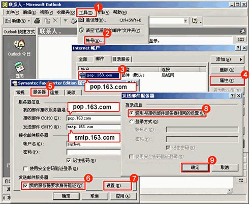Toggle 'My server requires authentication' checkbox
Image resolution: width=249 pixels, height=204 pixels.
pyautogui.click(x=25, y=186)
